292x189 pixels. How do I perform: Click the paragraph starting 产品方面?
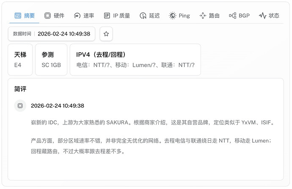pyautogui.click(x=151, y=146)
